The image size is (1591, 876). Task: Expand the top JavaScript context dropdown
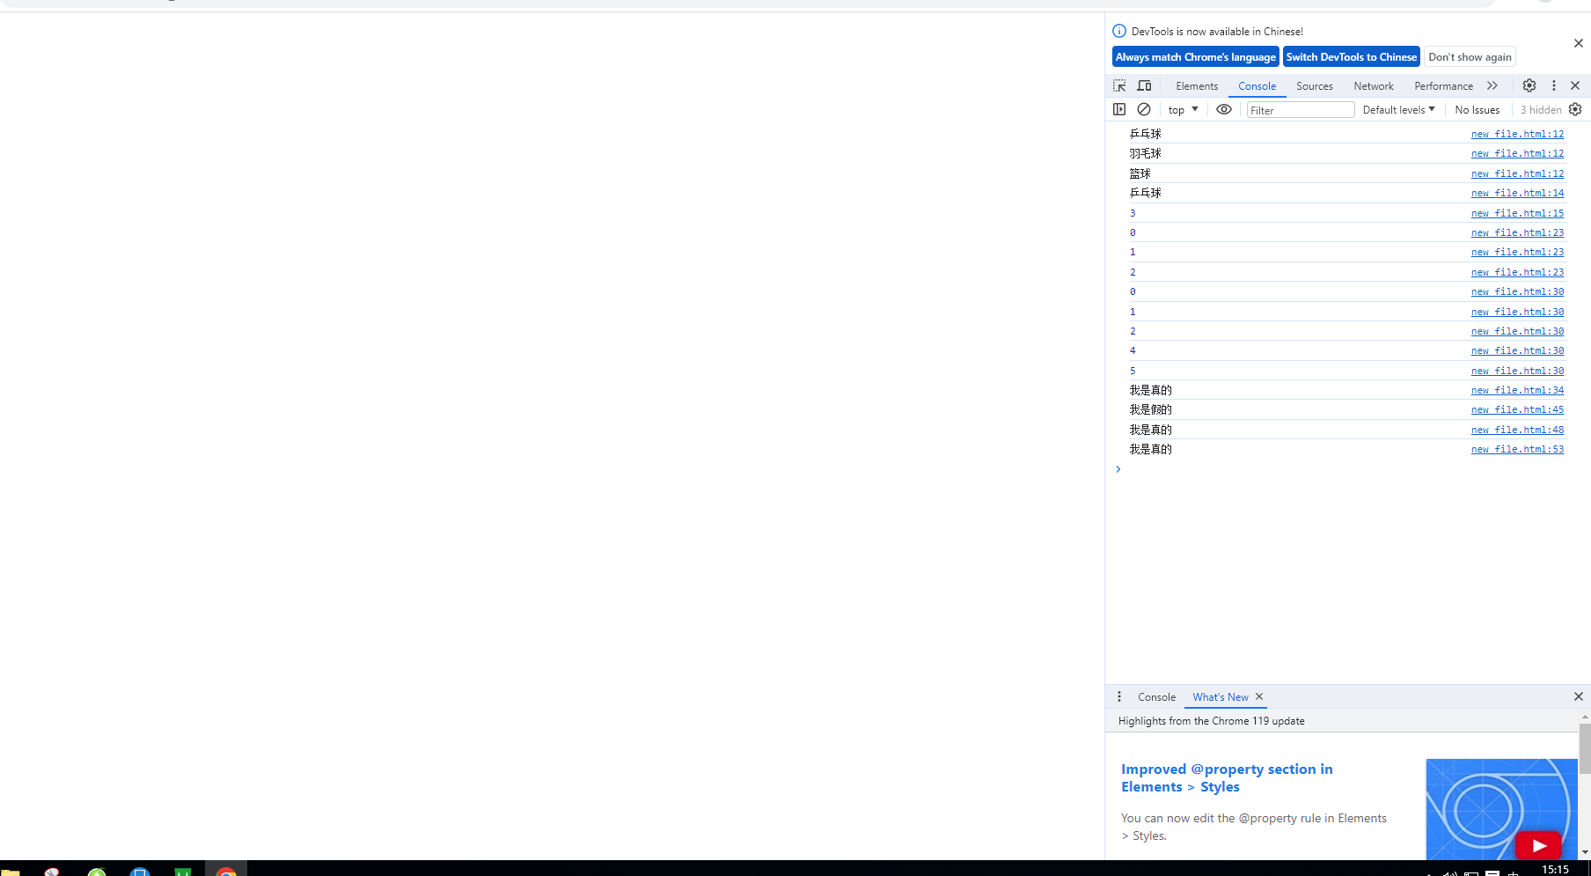(1183, 109)
